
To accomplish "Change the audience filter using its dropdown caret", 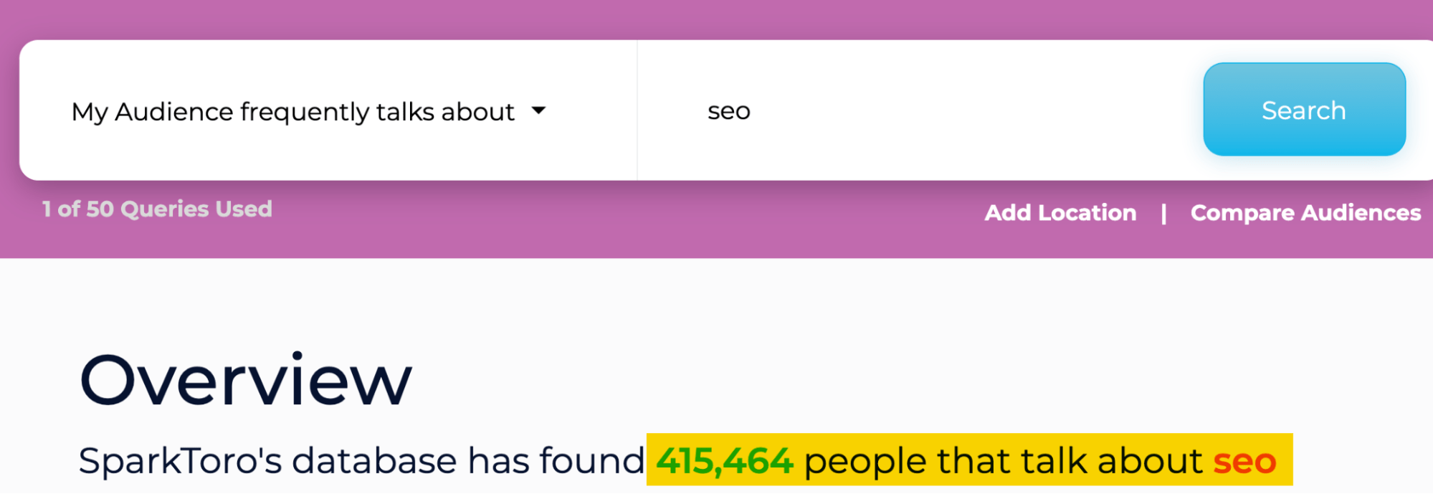I will 540,110.
